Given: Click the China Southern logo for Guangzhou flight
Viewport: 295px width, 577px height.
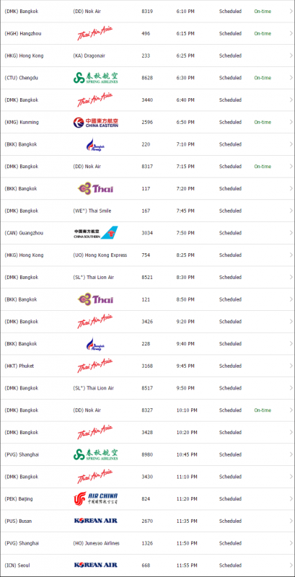Looking at the screenshot, I should 96,233.
